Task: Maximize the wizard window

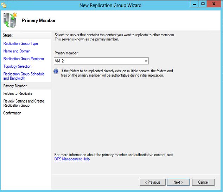Action: tap(203, 4)
